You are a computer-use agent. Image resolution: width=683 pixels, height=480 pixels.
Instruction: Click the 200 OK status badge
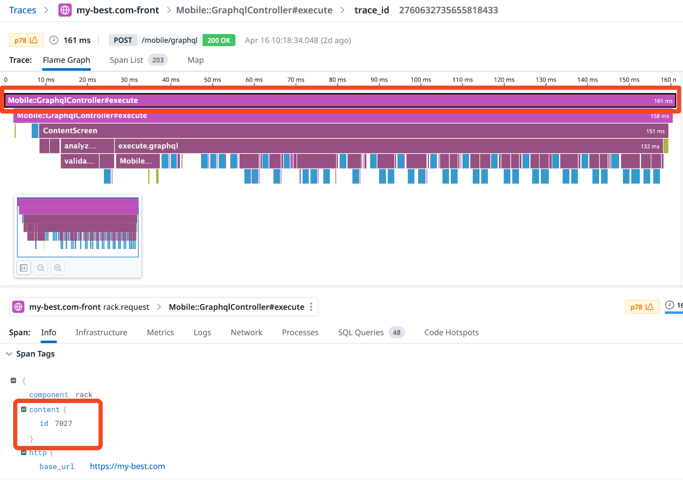(219, 40)
